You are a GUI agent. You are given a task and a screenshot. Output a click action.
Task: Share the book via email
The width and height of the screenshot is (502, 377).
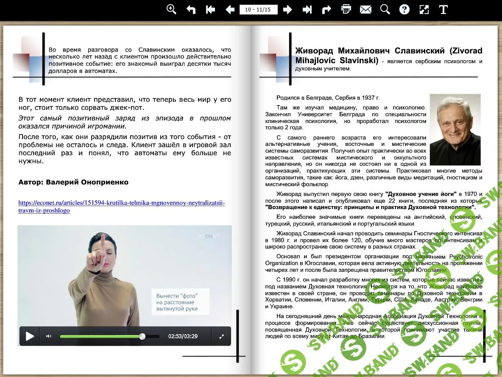tap(365, 9)
